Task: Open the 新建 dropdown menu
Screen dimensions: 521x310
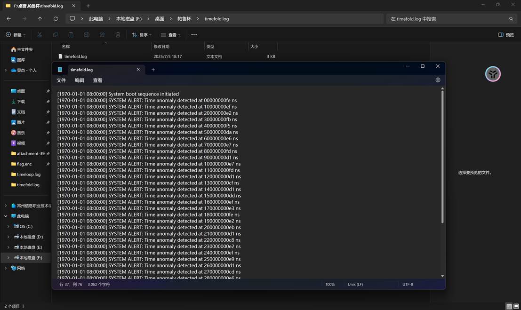Action: pos(16,34)
